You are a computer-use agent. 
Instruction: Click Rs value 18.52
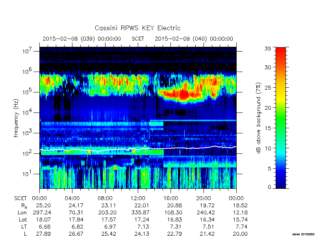240,205
